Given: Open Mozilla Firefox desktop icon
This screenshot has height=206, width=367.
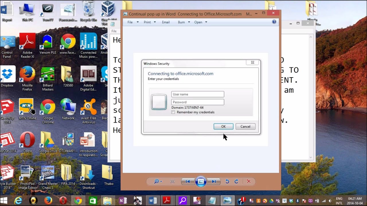Looking at the screenshot, I should tap(27, 79).
